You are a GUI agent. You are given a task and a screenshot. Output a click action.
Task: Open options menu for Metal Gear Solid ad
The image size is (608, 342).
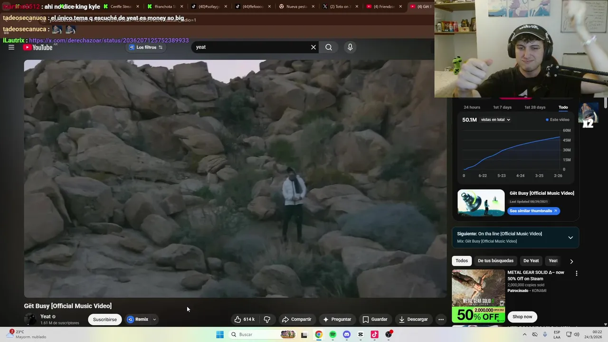(577, 273)
